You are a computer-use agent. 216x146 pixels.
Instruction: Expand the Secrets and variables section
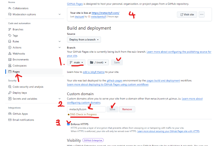click(x=59, y=99)
